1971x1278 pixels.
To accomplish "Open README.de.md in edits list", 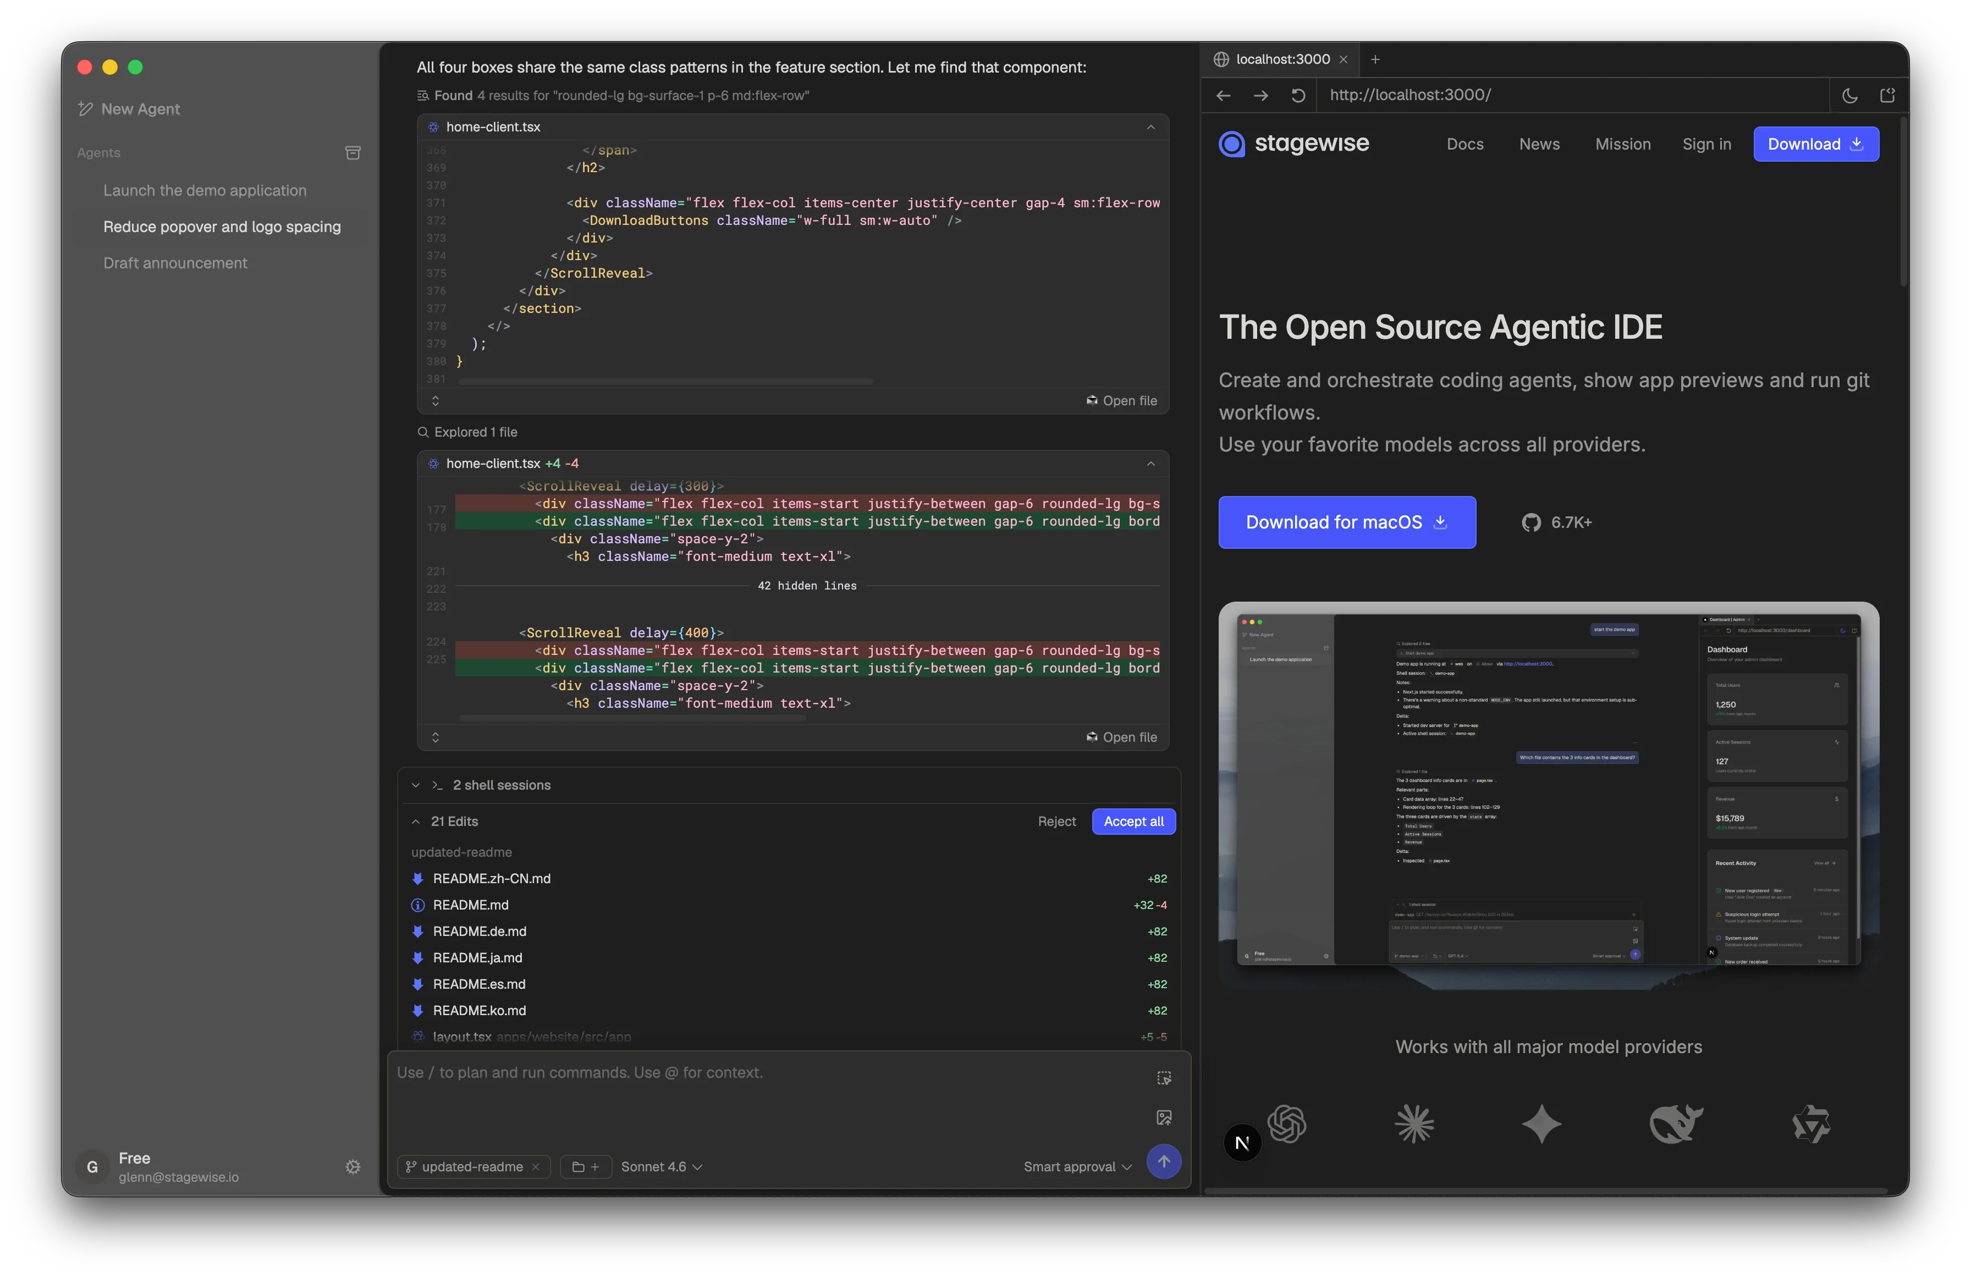I will point(789,932).
